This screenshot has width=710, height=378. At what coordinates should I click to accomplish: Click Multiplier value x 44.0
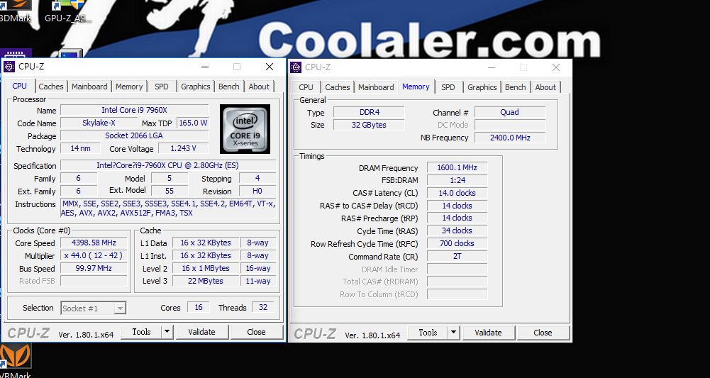click(94, 255)
